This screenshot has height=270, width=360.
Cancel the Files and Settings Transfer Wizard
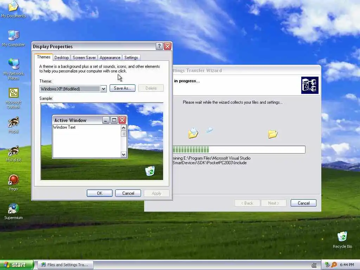(303, 203)
